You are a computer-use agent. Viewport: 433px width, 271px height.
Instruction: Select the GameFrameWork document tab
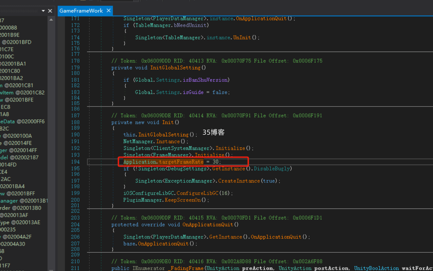(81, 11)
